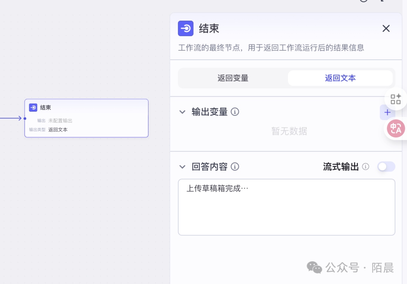This screenshot has width=407, height=284.
Task: Enable the 流式输出 streaming switch
Action: tap(386, 167)
